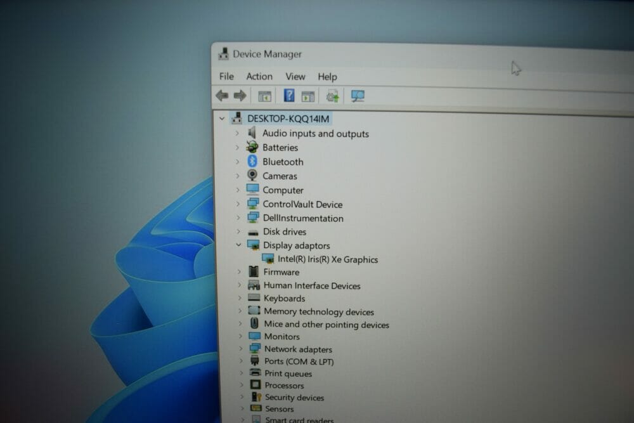
Task: Click the Audio inputs and outputs speaker icon
Action: [252, 133]
